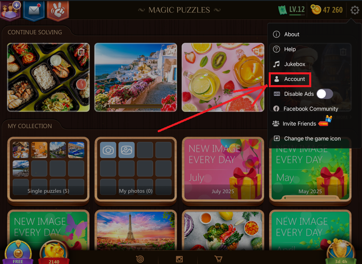
Task: Select Account from the settings menu
Action: pos(290,79)
